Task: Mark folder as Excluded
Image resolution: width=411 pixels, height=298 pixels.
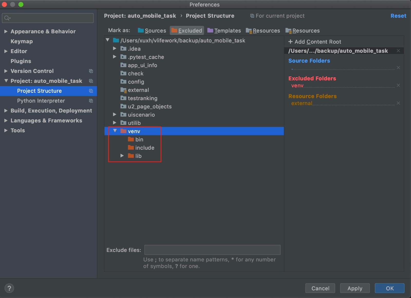Action: 187,30
